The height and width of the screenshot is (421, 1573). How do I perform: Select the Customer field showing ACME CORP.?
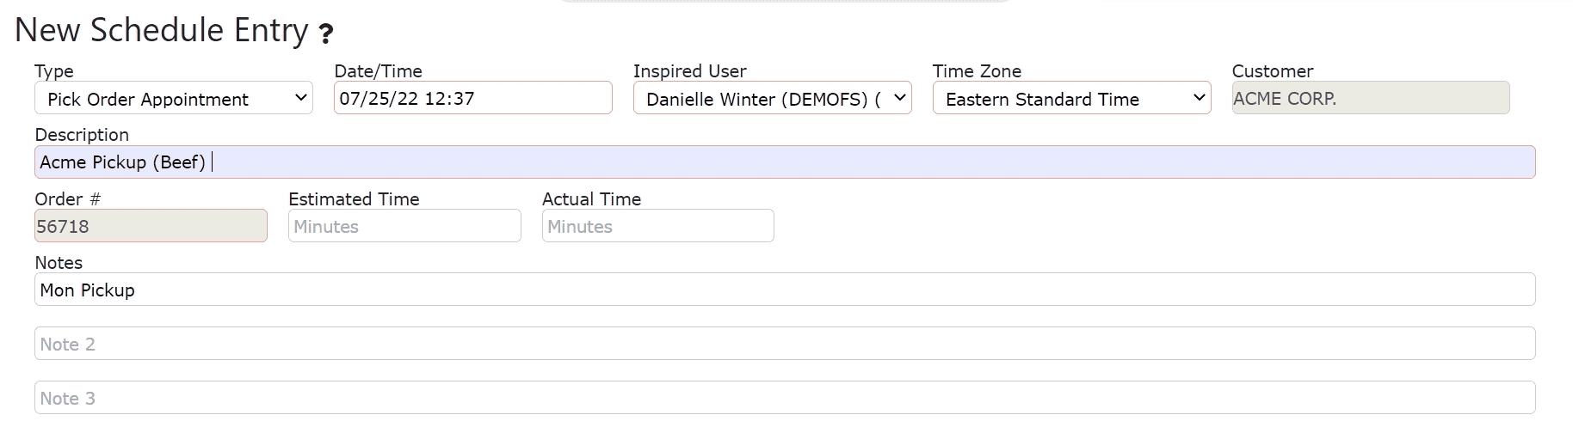[1371, 98]
